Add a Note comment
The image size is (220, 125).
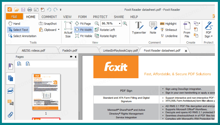point(153,28)
